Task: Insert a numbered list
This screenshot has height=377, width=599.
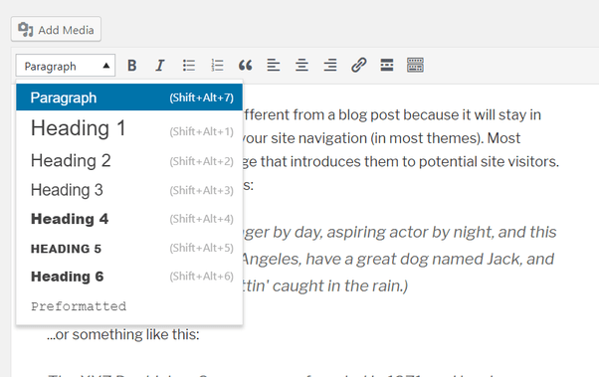Action: [217, 66]
